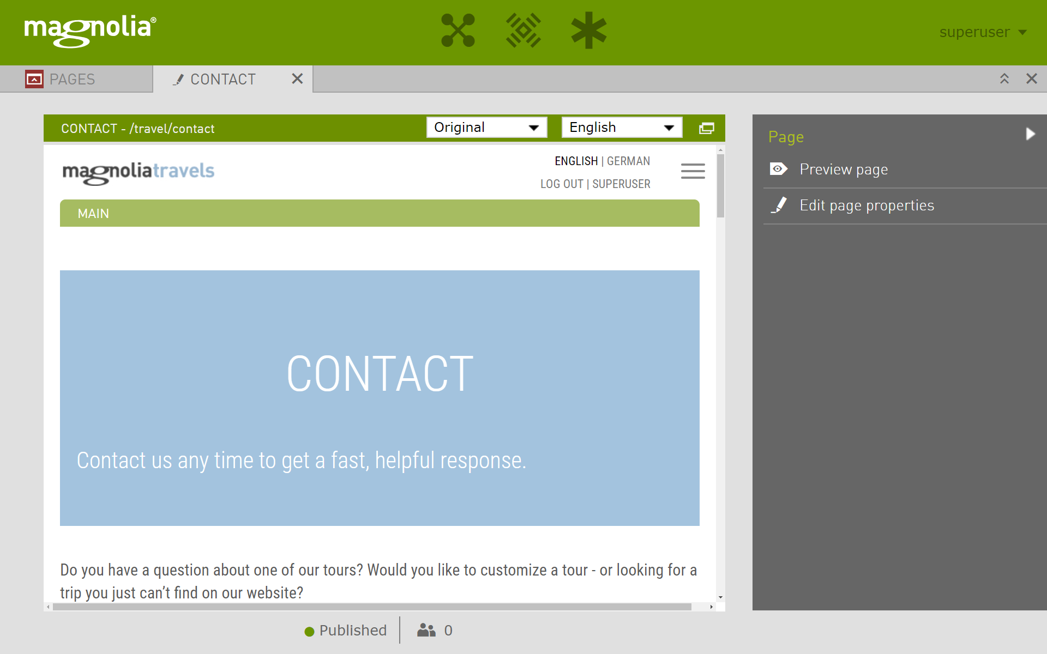Image resolution: width=1047 pixels, height=654 pixels.
Task: Click the Edit page properties pencil icon
Action: coord(780,204)
